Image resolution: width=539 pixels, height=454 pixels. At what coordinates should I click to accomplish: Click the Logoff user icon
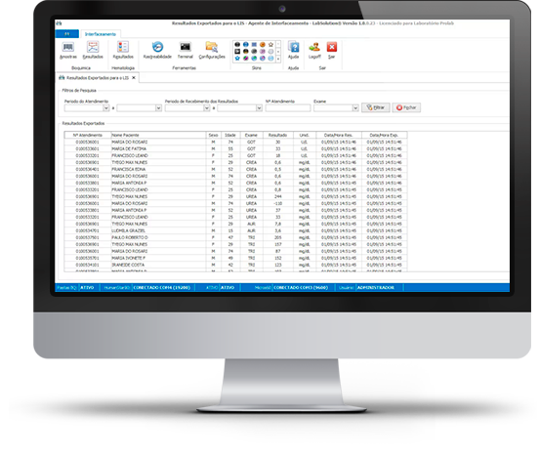(314, 47)
